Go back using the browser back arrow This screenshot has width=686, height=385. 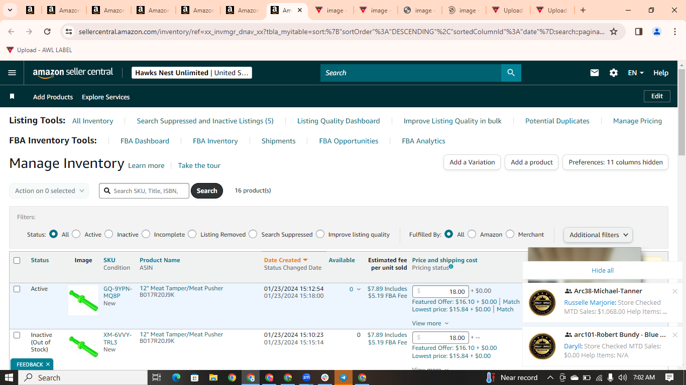click(11, 32)
